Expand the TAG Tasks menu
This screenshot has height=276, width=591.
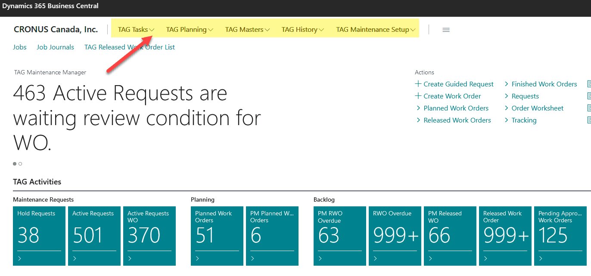point(136,30)
